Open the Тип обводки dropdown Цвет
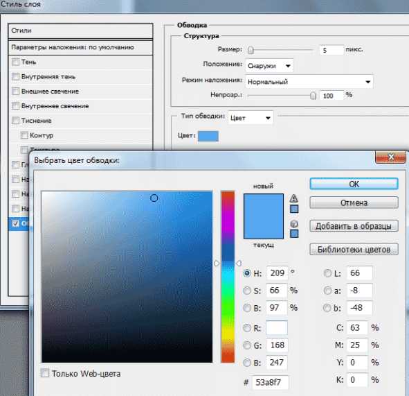 251,118
